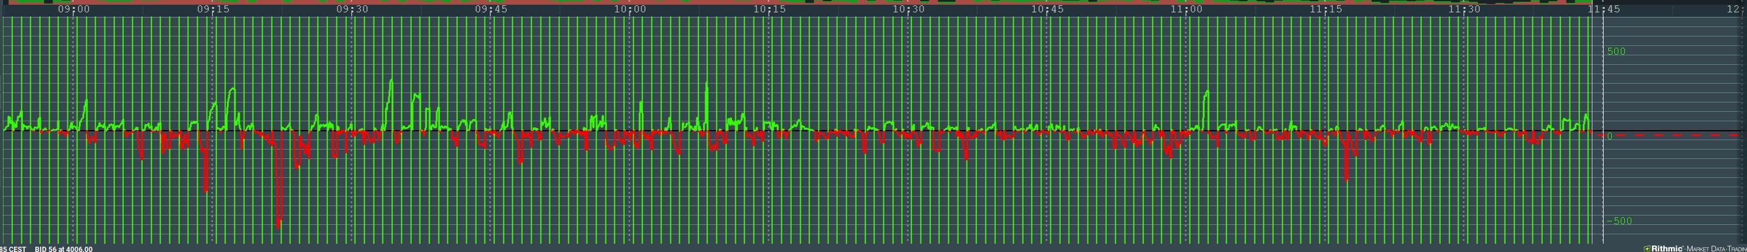The image size is (1747, 252).
Task: Select the 11:15 time label
Action: (x=1325, y=9)
